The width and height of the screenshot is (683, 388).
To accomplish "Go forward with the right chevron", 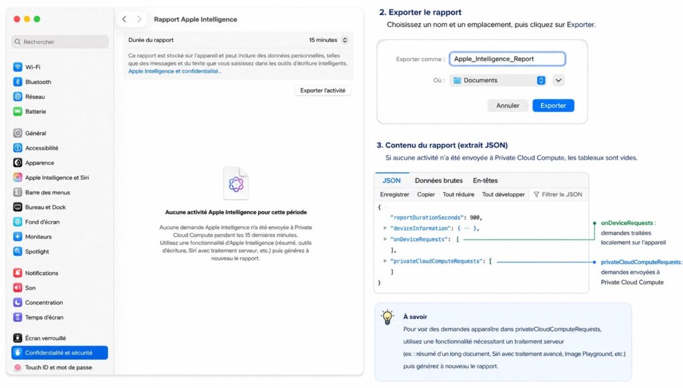I will pos(139,19).
